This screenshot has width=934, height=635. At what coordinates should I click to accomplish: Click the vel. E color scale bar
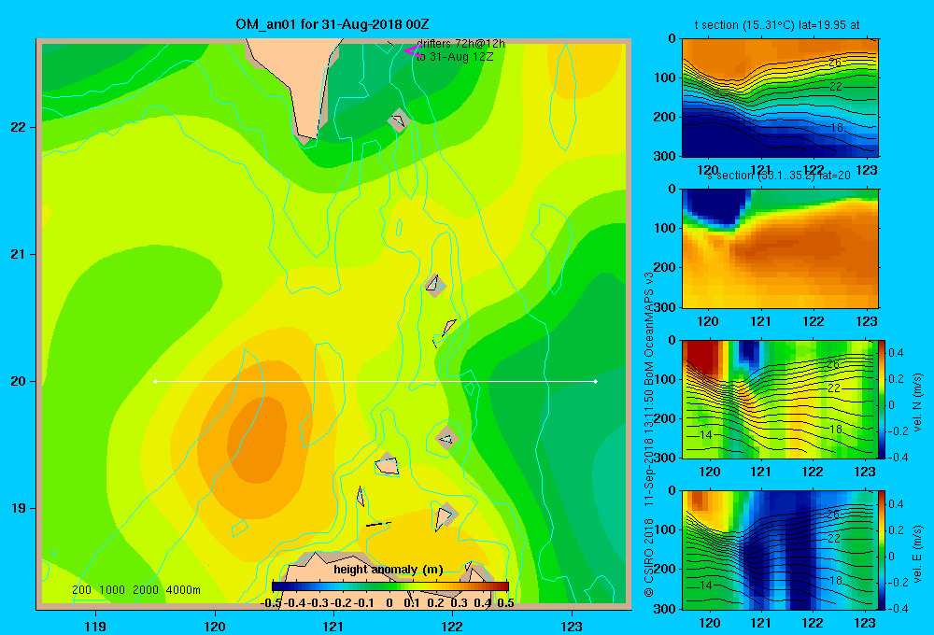882,550
